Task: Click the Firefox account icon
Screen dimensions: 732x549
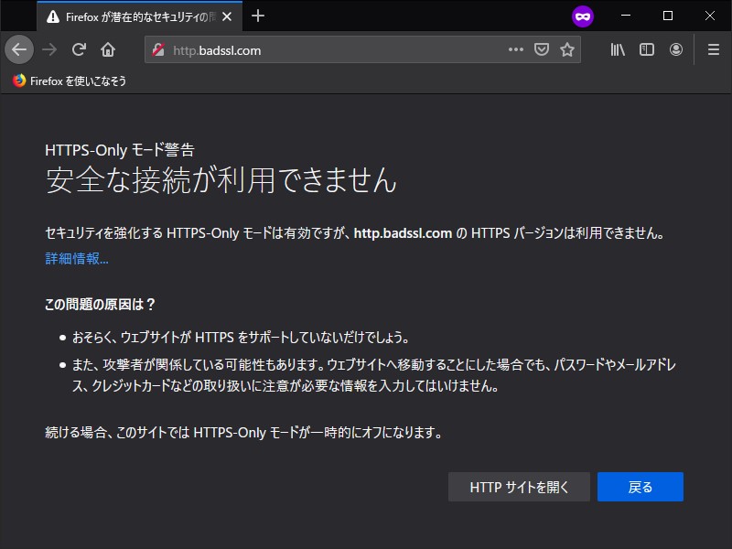Action: 676,49
